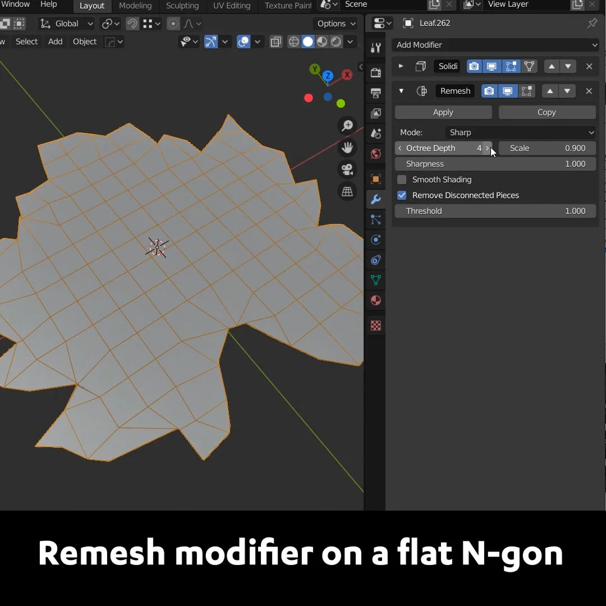Open the Options dropdown

point(336,24)
